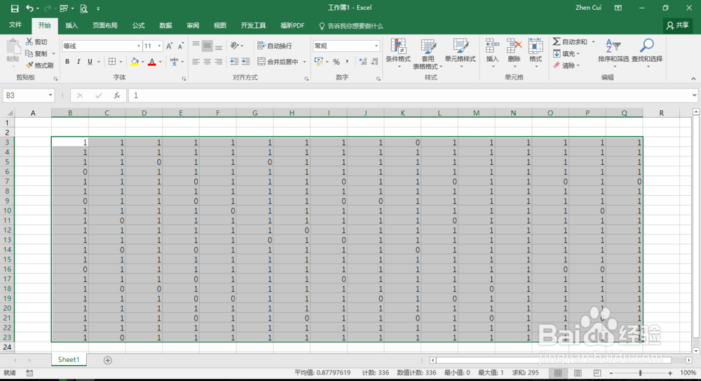Set middle vertical alignment
Image resolution: width=701 pixels, height=381 pixels.
tap(207, 46)
